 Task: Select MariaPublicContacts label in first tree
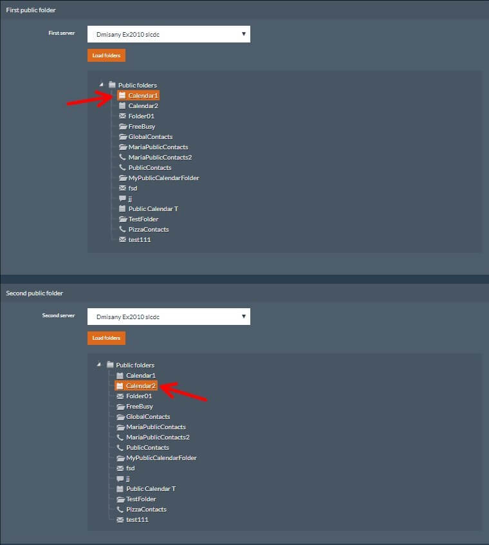(158, 147)
